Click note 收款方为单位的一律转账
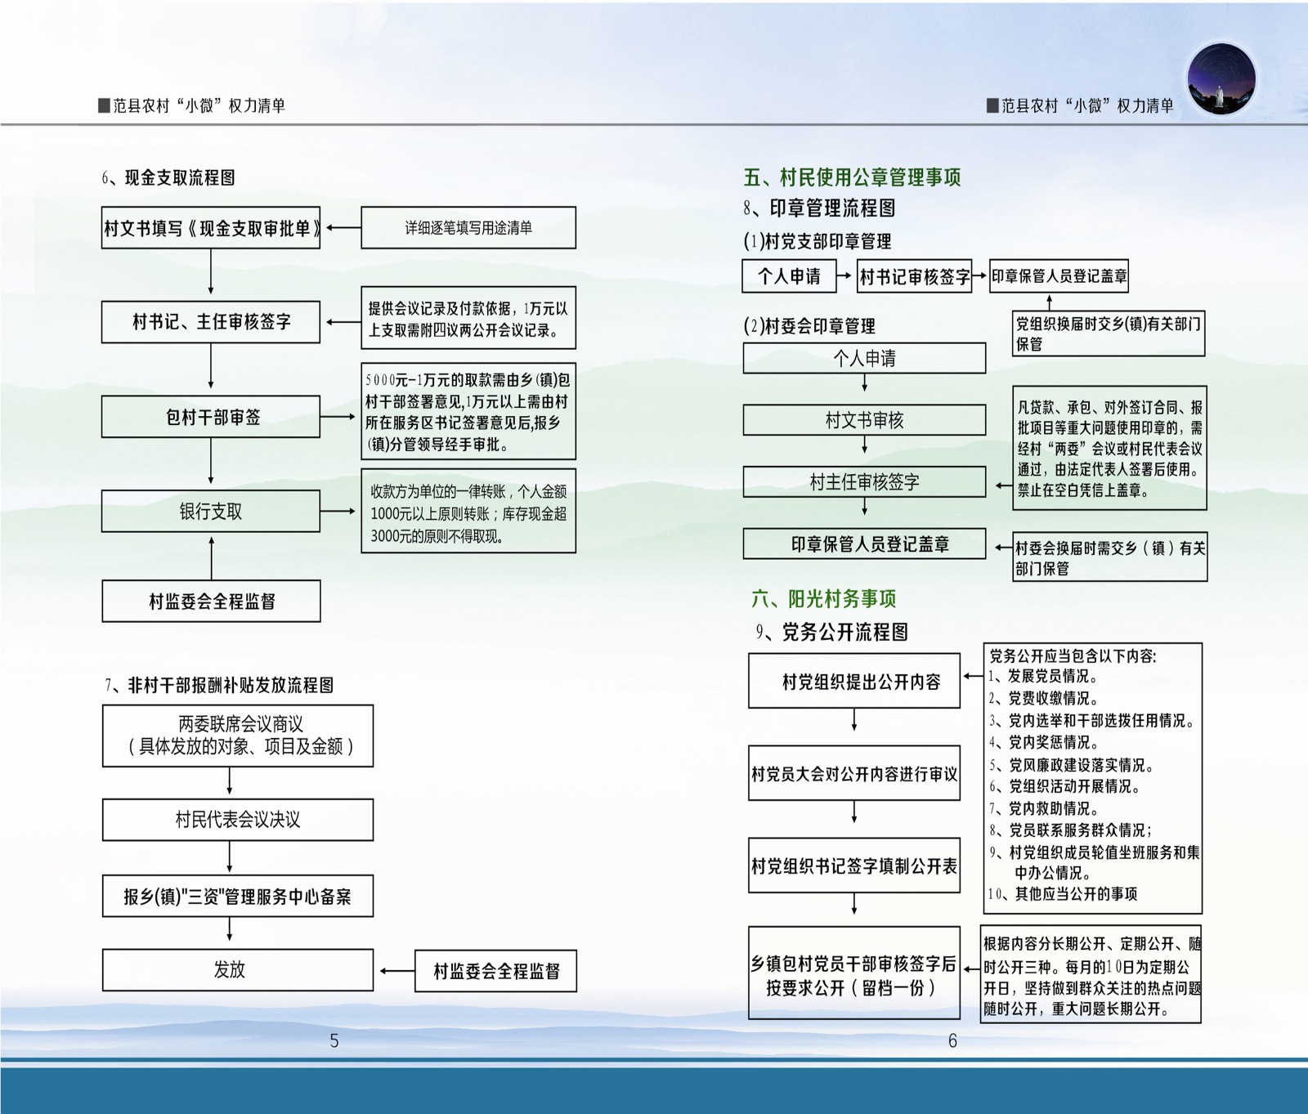Image resolution: width=1308 pixels, height=1114 pixels. 468,511
